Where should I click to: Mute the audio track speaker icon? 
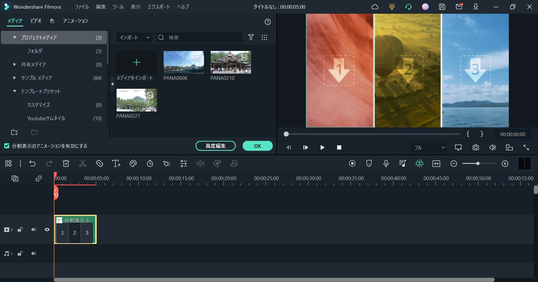point(33,253)
